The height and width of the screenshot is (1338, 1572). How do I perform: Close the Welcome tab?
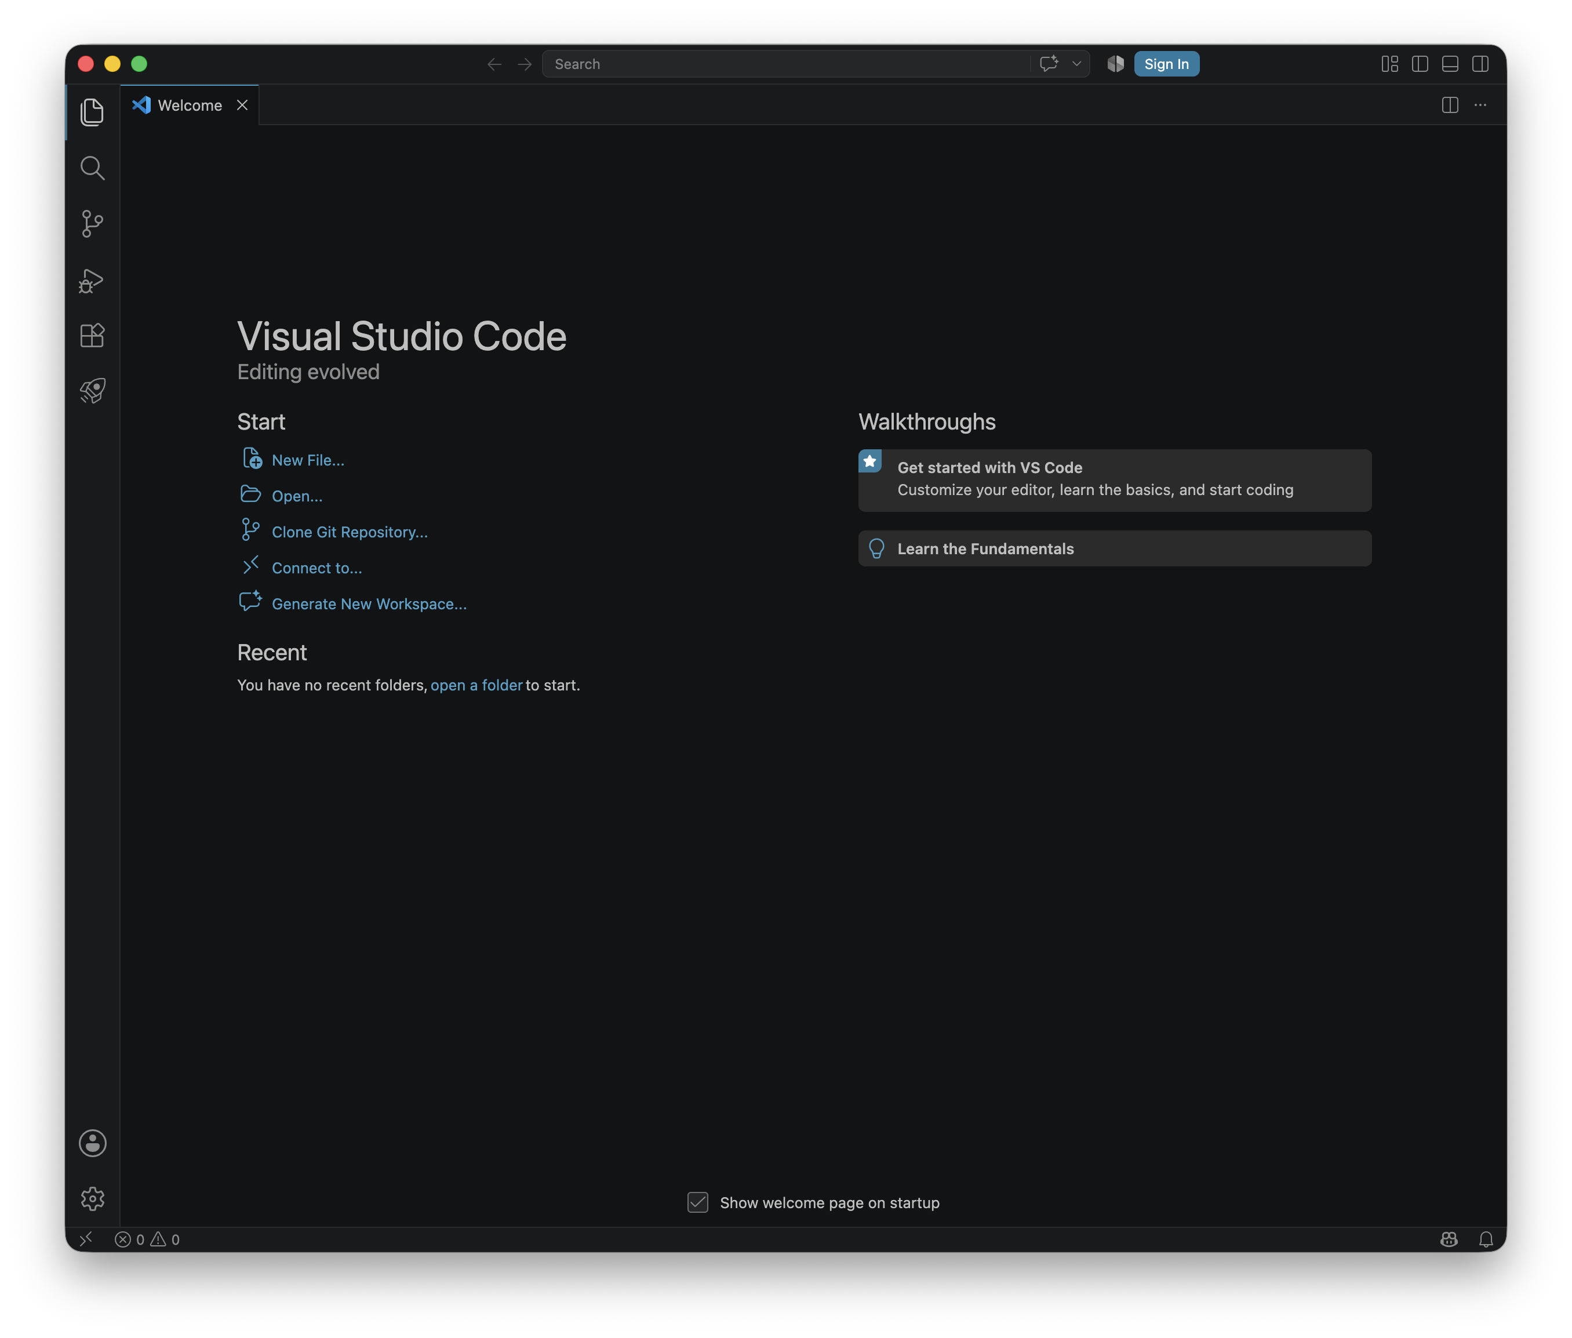[x=243, y=106]
